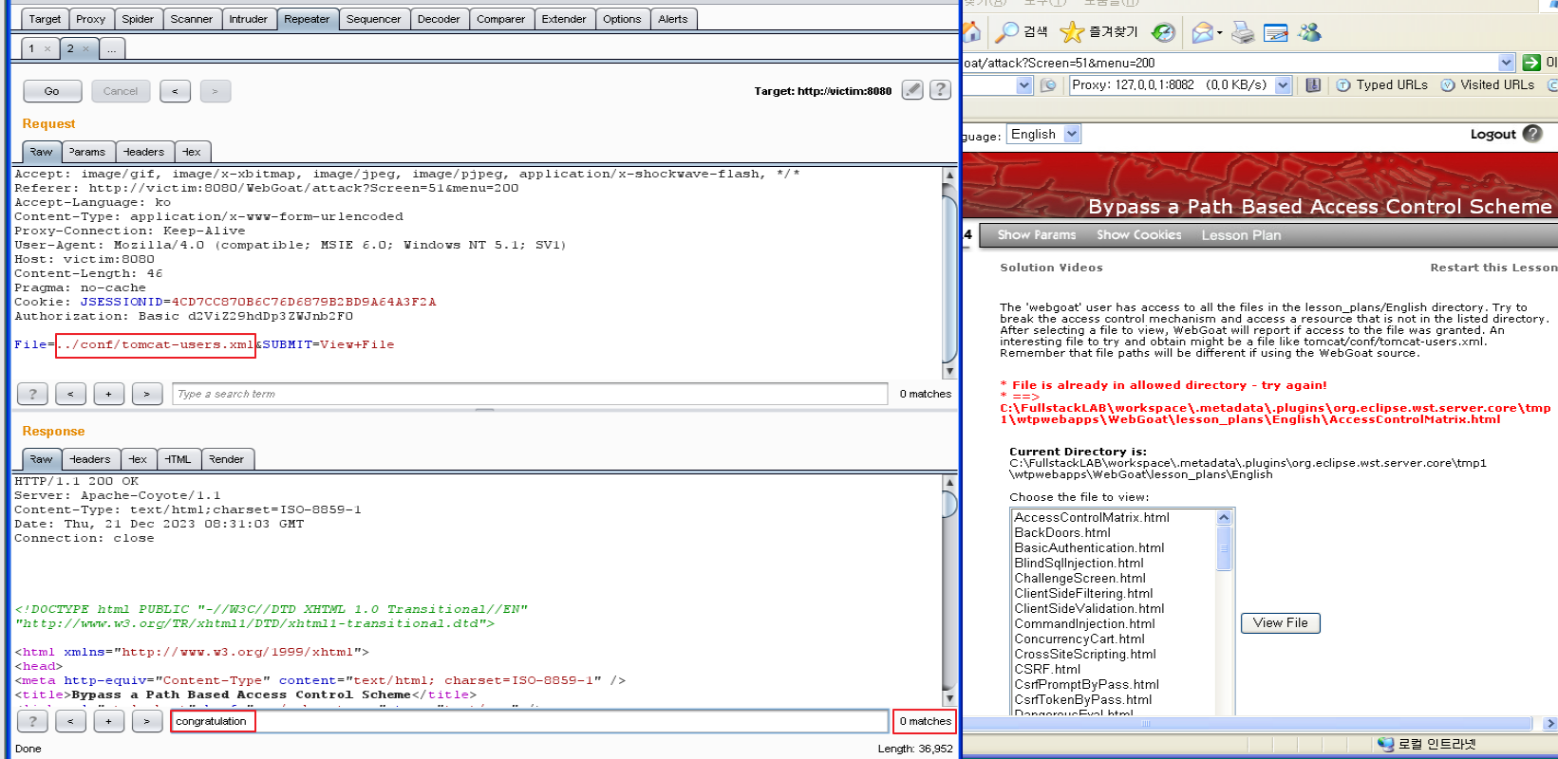Click the request pane vertical scrollbar

[948, 273]
